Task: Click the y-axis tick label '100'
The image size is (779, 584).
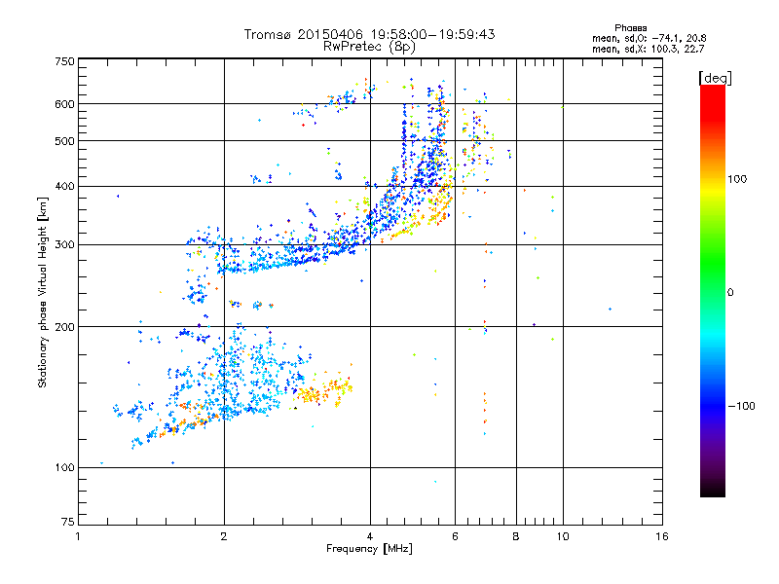Action: pyautogui.click(x=64, y=467)
